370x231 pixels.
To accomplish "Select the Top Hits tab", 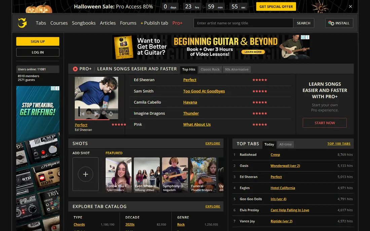I will pos(189,70).
